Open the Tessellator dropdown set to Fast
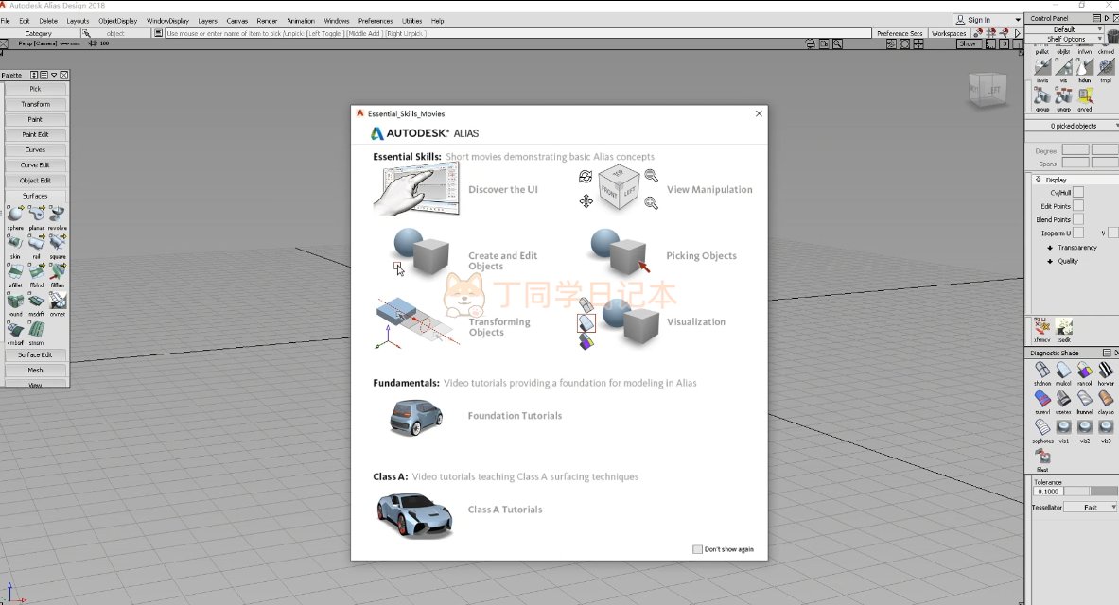The image size is (1119, 605). [x=1090, y=508]
